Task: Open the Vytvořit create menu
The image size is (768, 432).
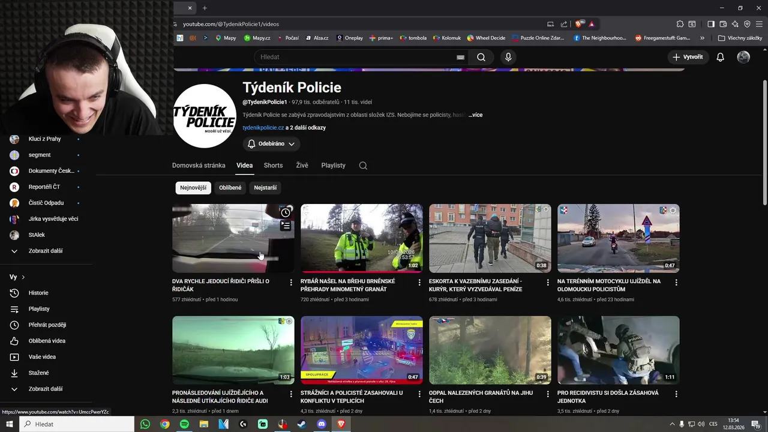Action: [x=688, y=57]
